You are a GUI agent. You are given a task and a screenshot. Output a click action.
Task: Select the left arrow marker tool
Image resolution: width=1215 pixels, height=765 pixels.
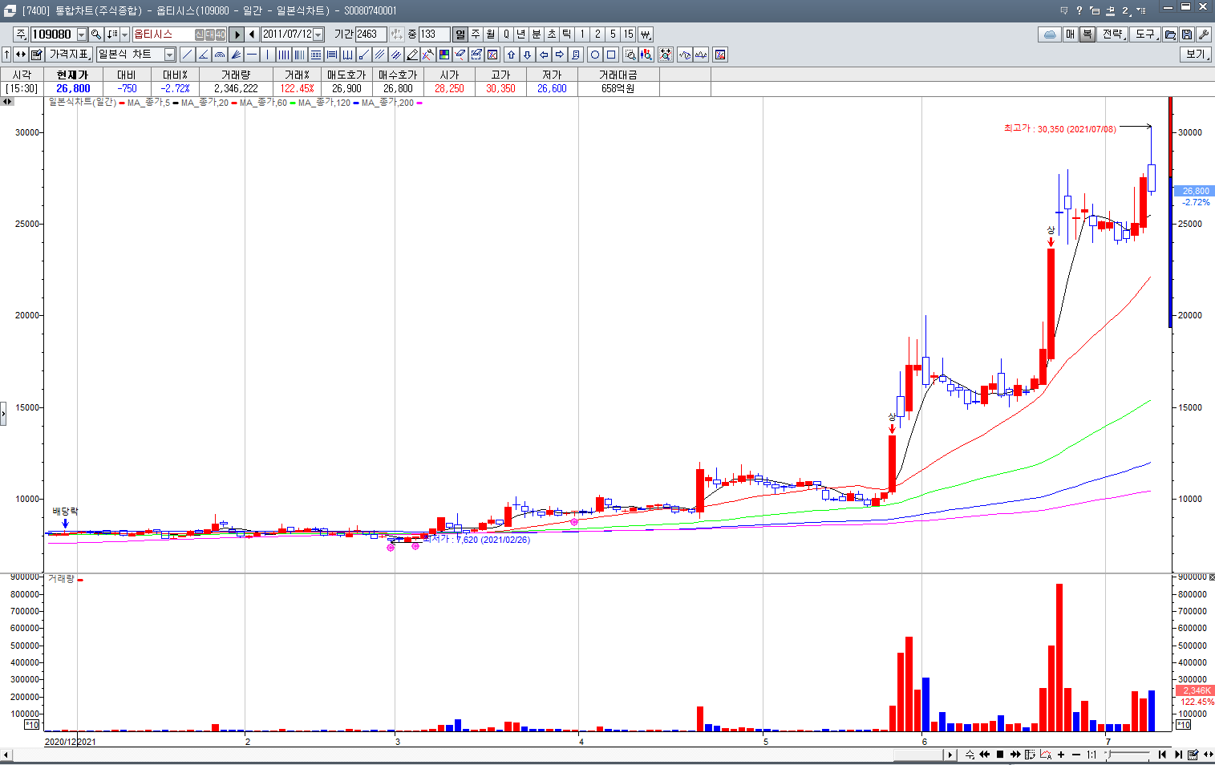(x=544, y=55)
